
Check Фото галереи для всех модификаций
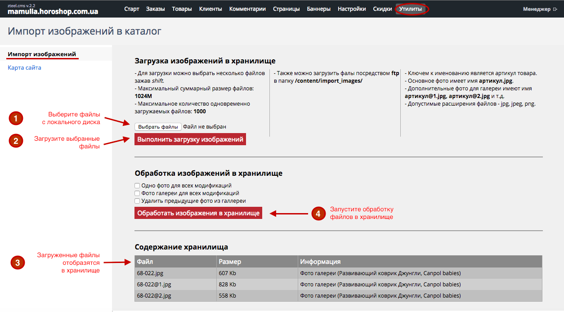click(137, 193)
